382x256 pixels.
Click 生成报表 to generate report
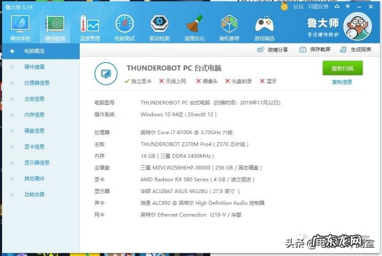tap(355, 49)
